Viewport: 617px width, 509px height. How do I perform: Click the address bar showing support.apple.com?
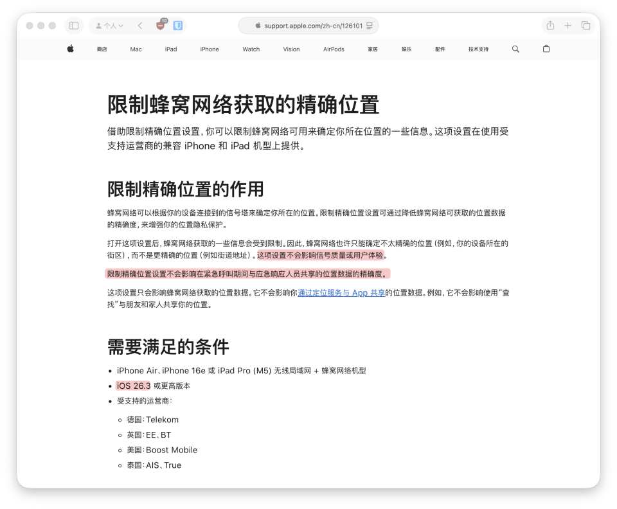tap(308, 26)
